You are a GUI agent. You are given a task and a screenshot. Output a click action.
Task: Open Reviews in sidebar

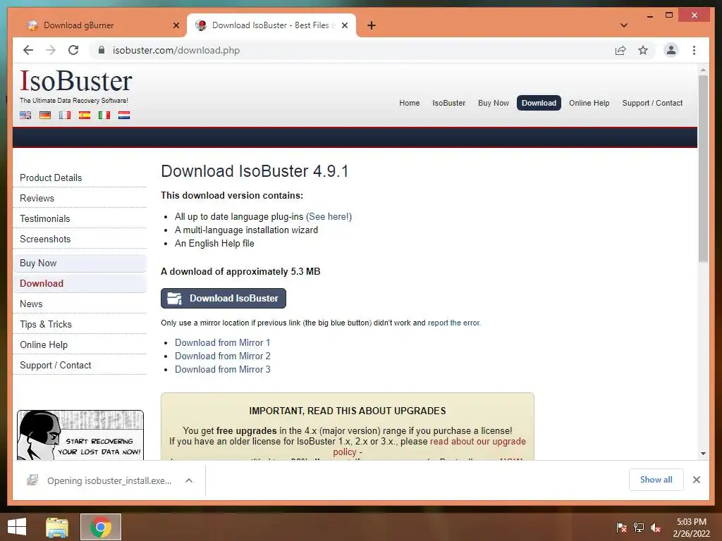tap(37, 198)
